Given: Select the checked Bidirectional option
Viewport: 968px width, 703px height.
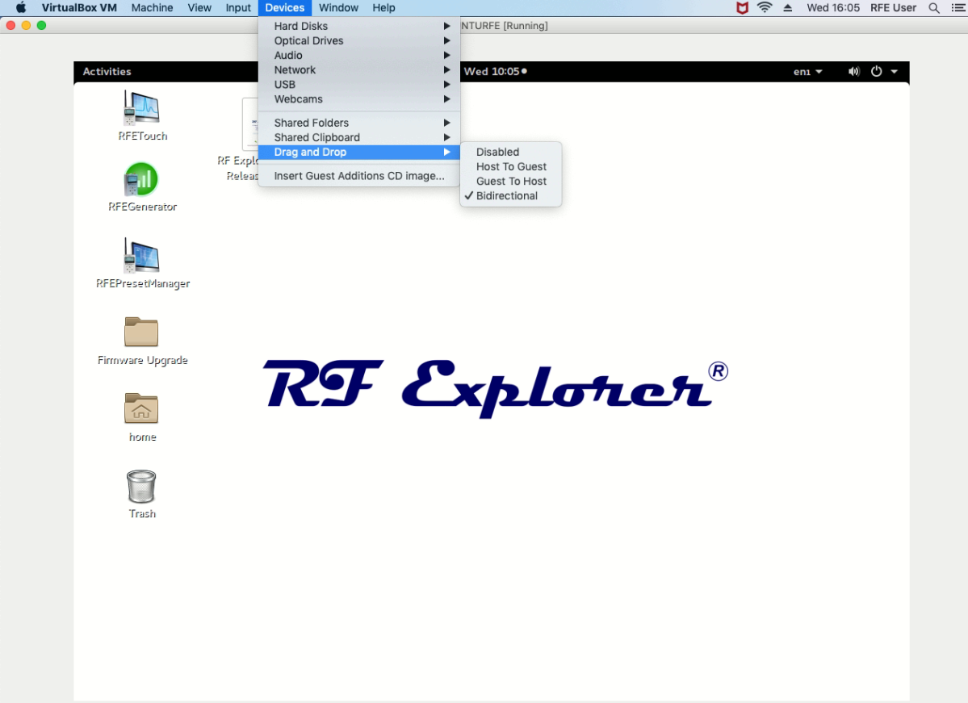Looking at the screenshot, I should tap(506, 196).
